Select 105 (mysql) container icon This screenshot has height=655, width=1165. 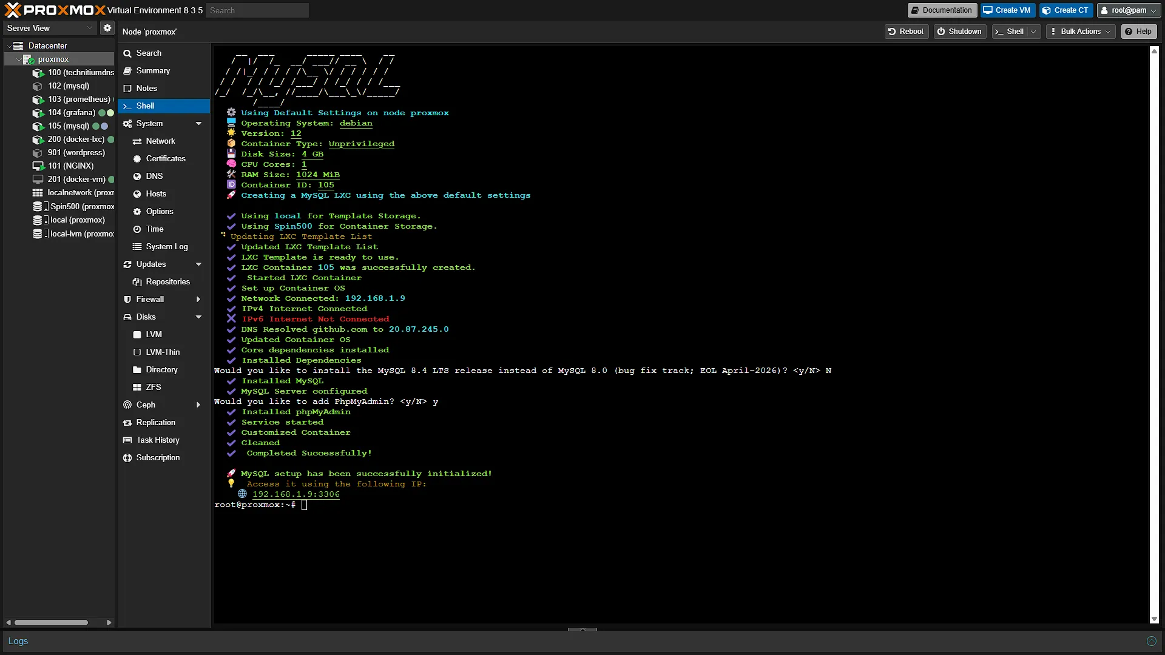click(x=38, y=126)
